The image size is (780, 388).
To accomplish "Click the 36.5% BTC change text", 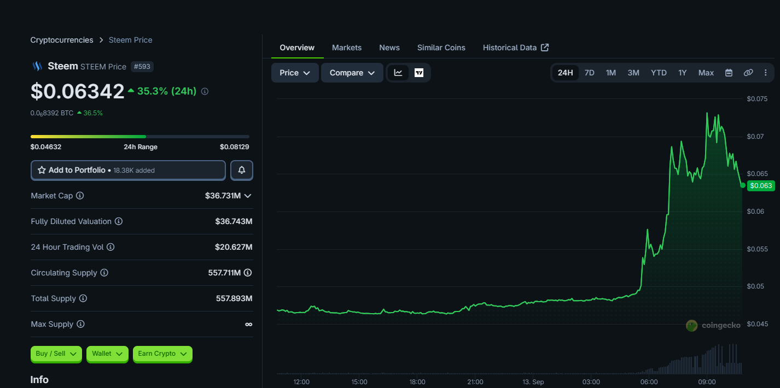I will 93,113.
